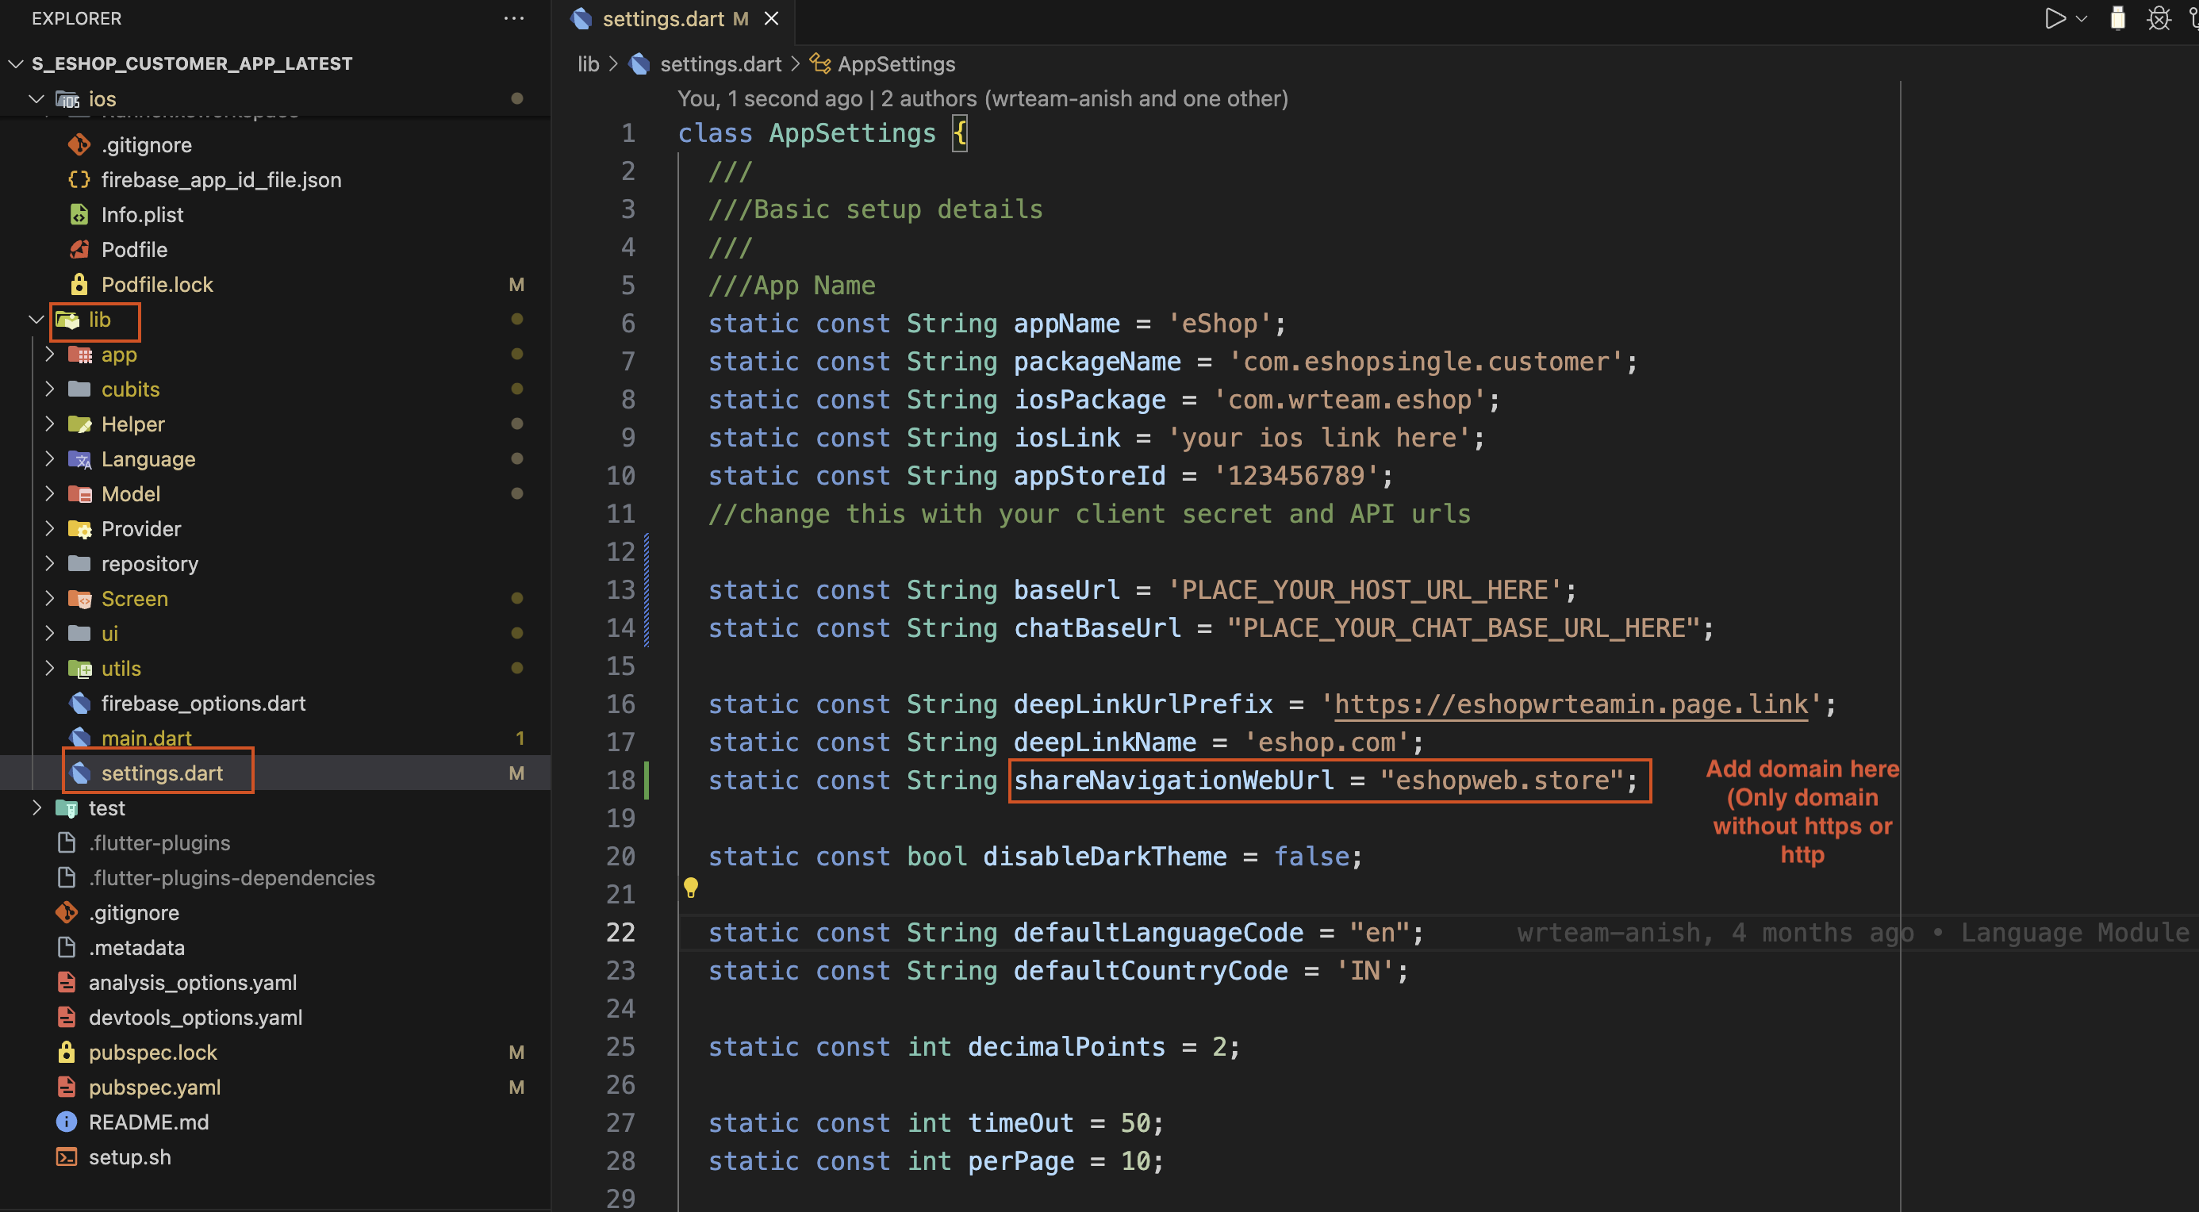Click line number 18 in the gutter
This screenshot has height=1212, width=2199.
(x=620, y=781)
